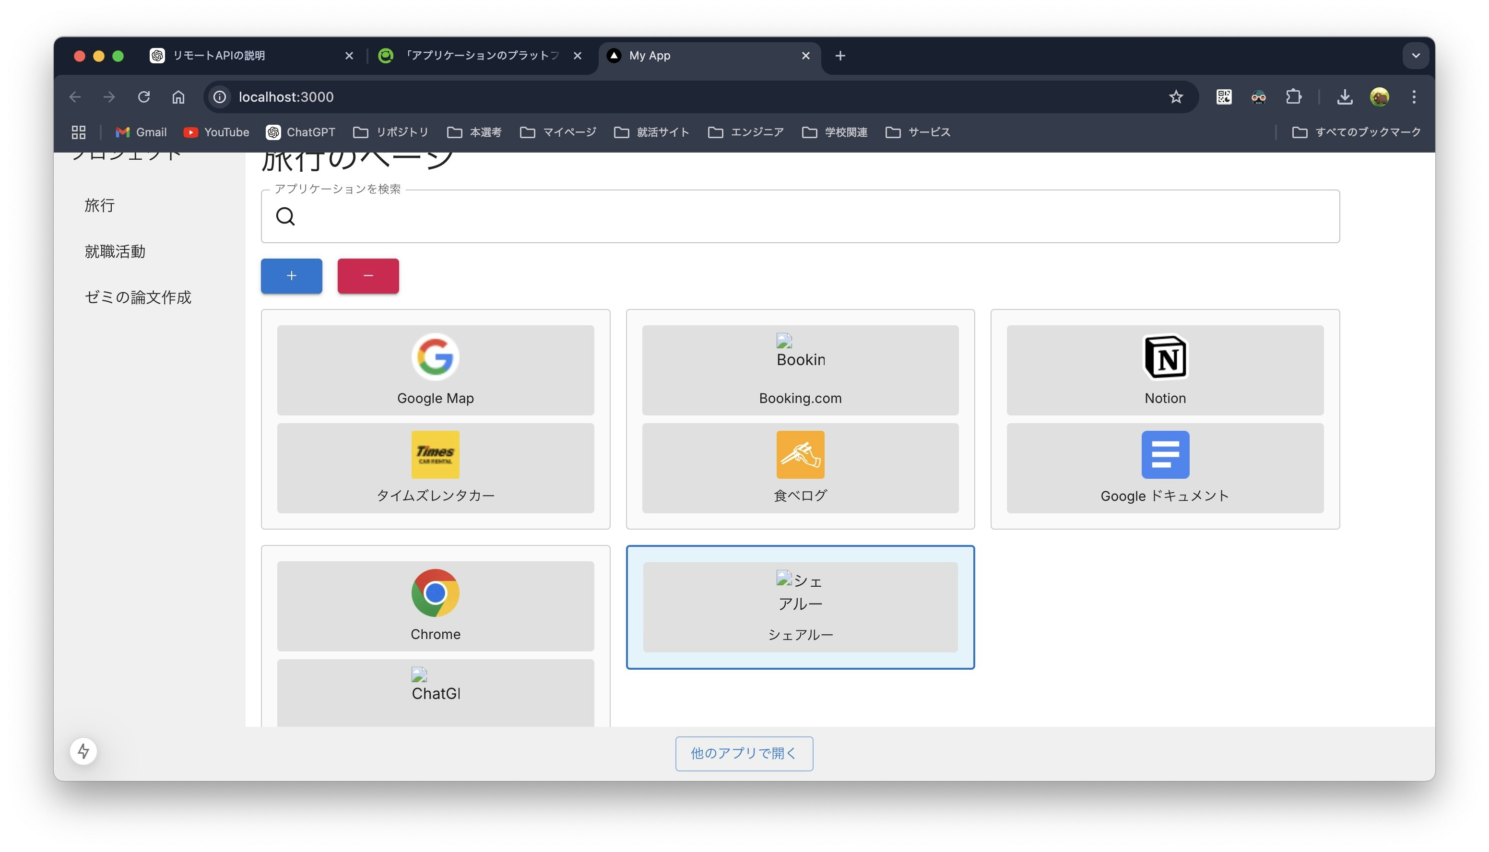Click the bookmark star icon

[x=1176, y=97]
